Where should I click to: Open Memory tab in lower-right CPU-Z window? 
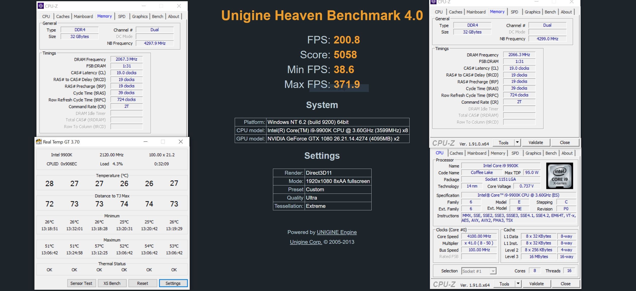point(498,153)
